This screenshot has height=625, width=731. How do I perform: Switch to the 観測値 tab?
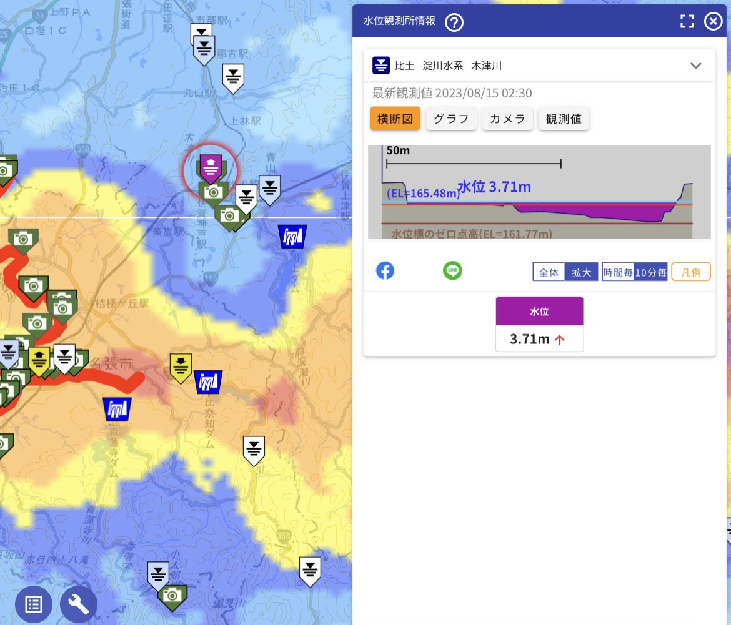pos(564,119)
